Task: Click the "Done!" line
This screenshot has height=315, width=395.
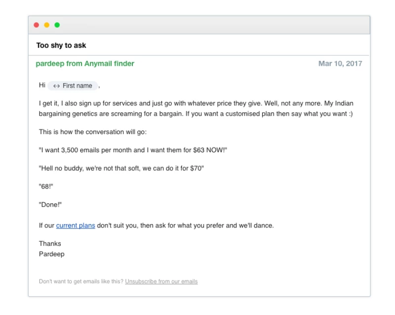Action: tap(50, 204)
